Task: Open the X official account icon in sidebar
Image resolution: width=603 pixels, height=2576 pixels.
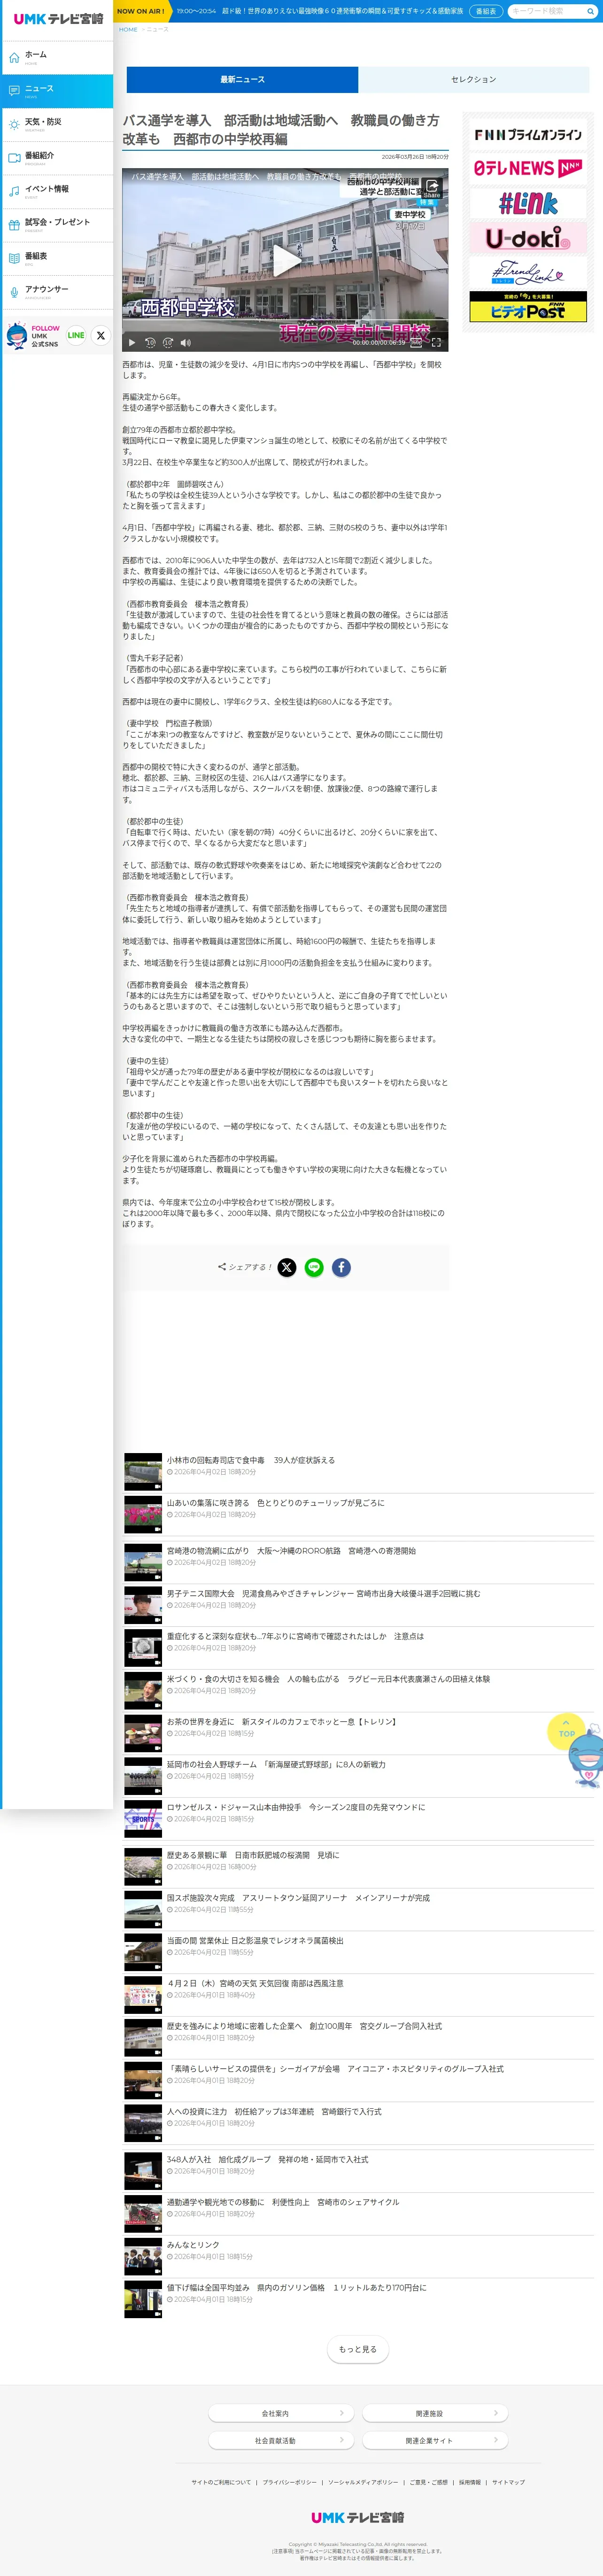Action: click(x=100, y=336)
